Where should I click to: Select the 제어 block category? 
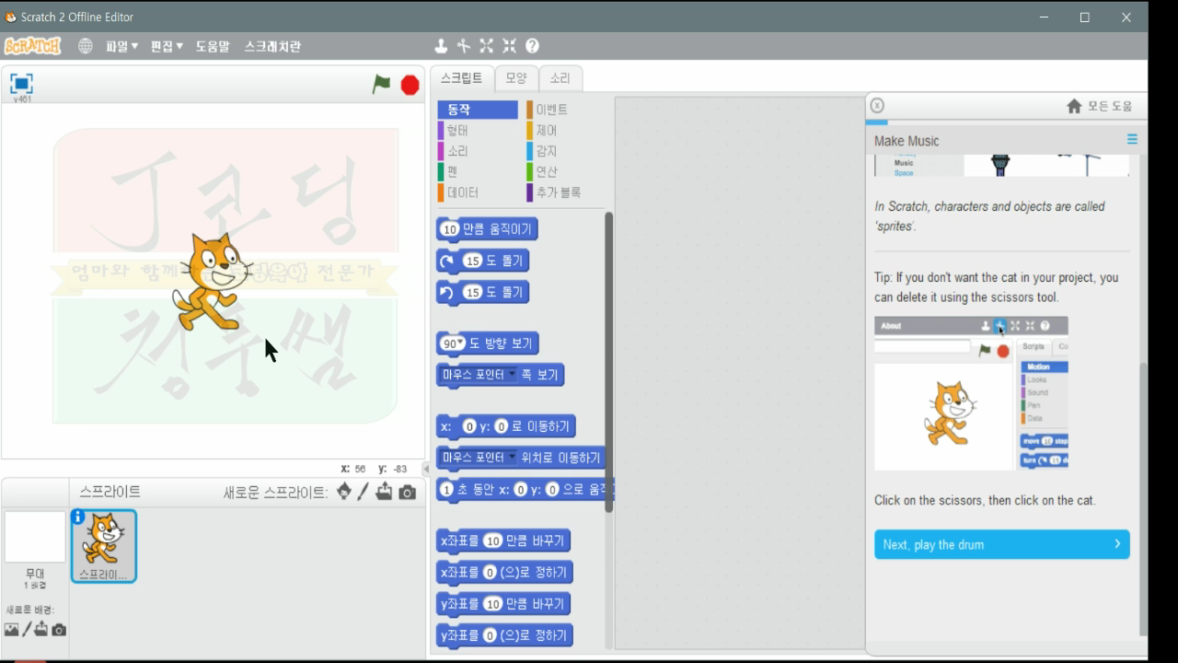tap(565, 131)
